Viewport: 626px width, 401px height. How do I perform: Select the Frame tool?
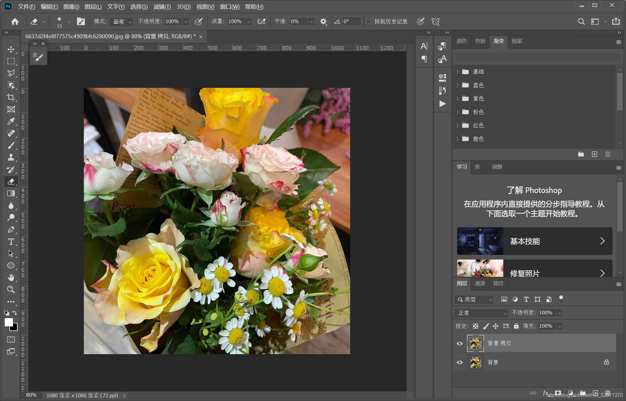point(11,109)
